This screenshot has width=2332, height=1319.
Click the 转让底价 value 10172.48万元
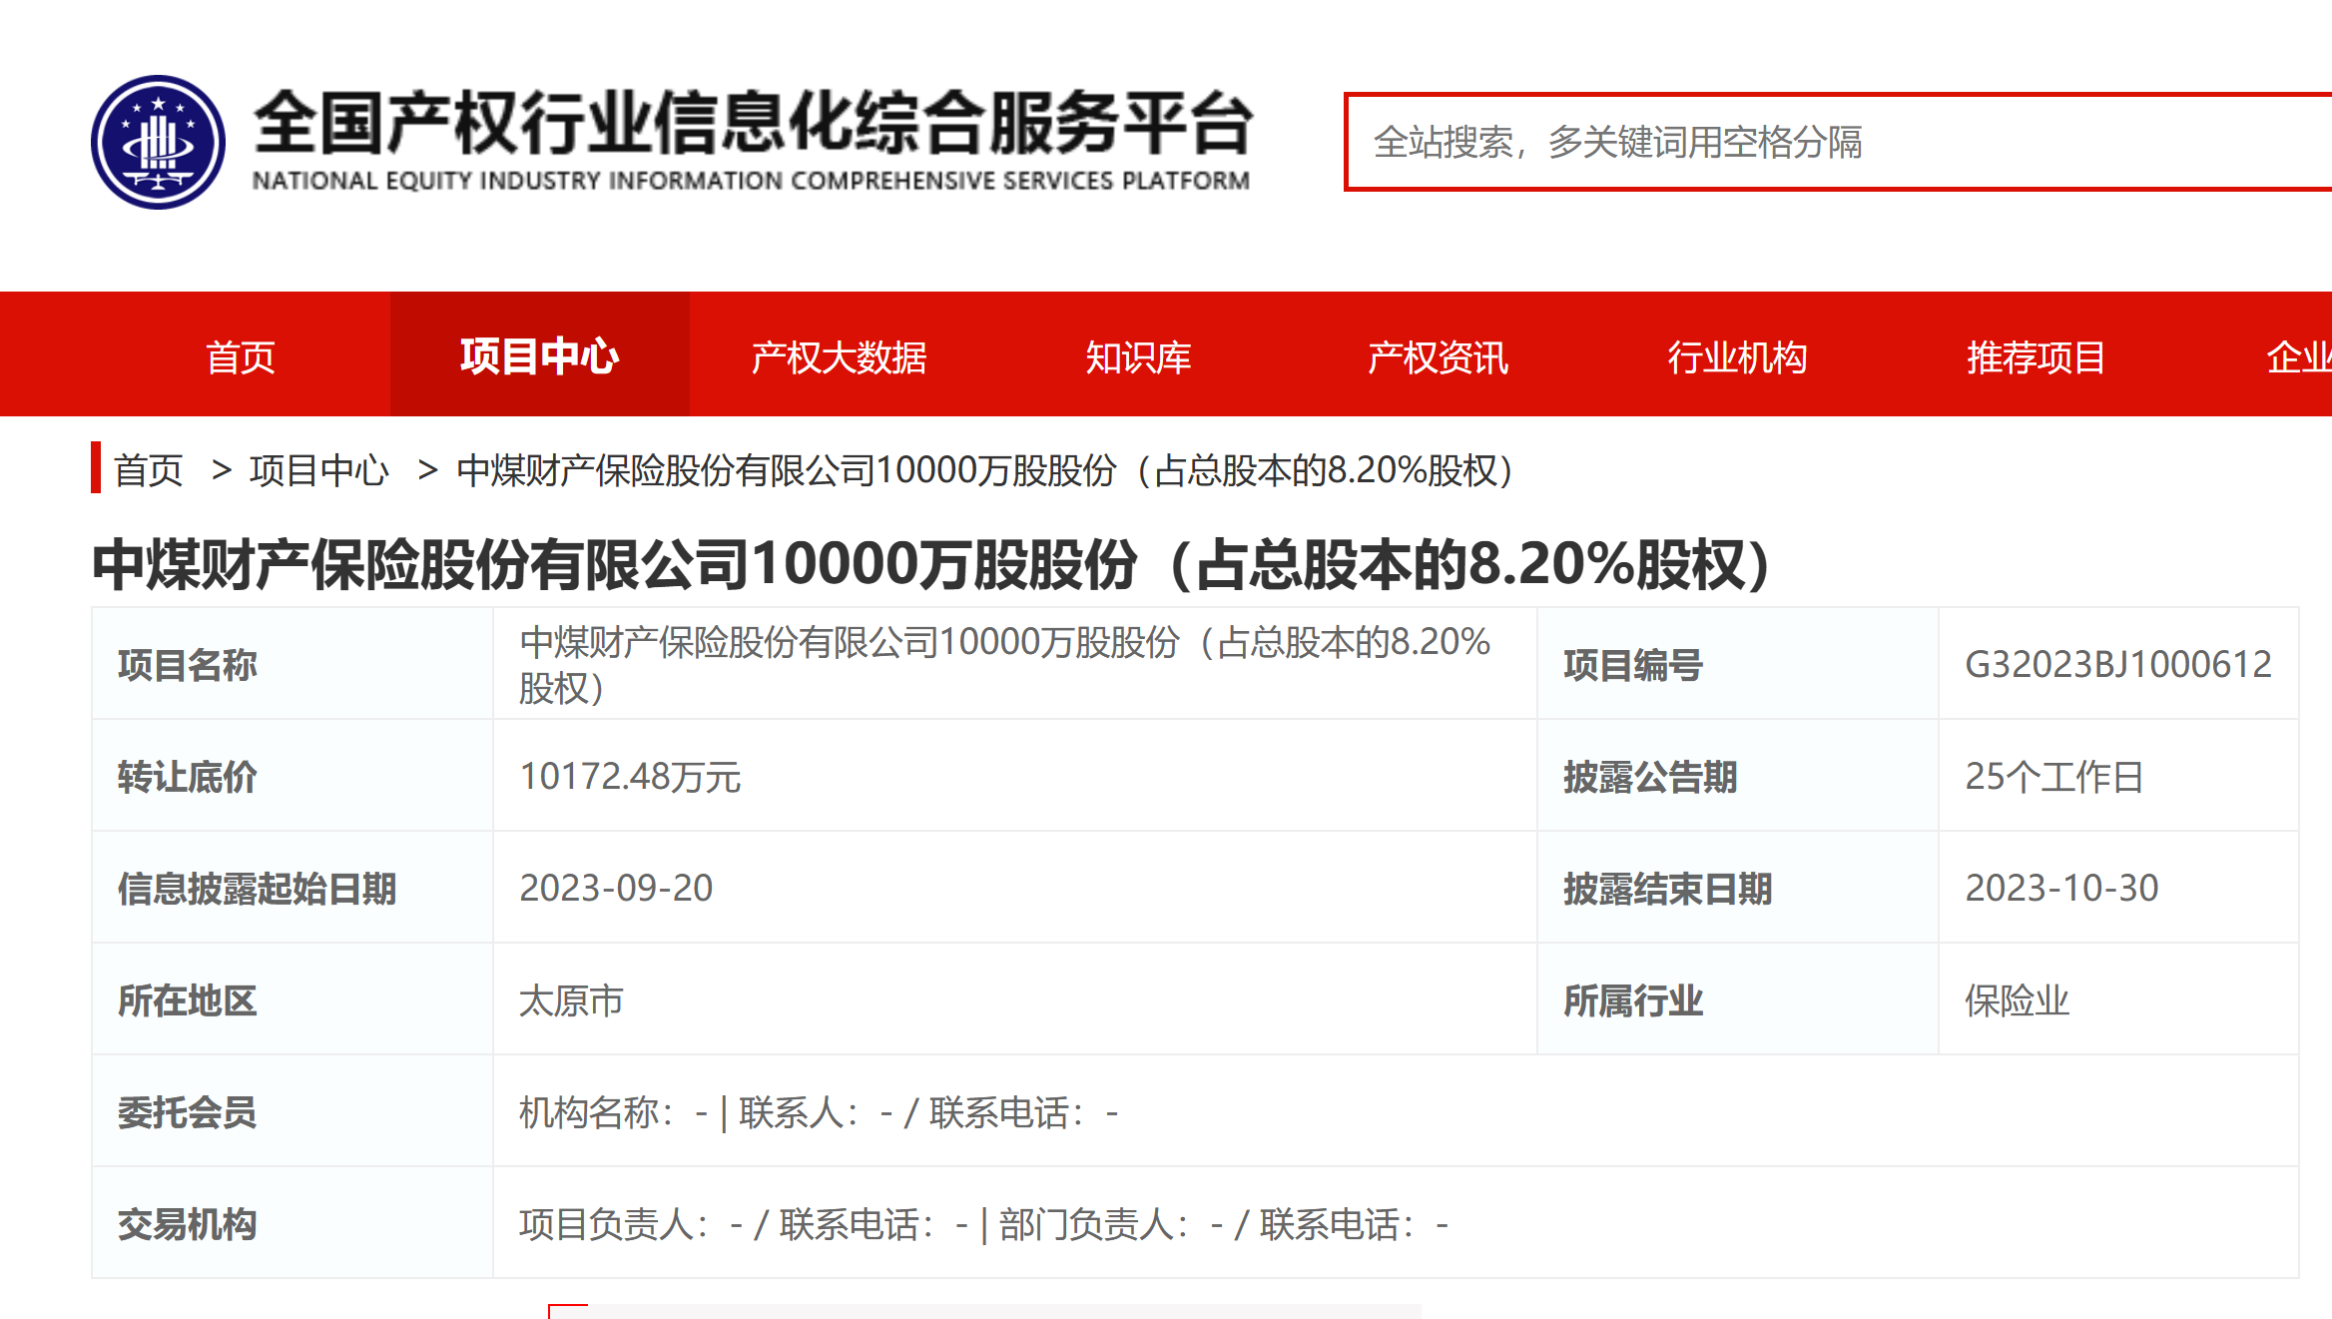pyautogui.click(x=630, y=776)
